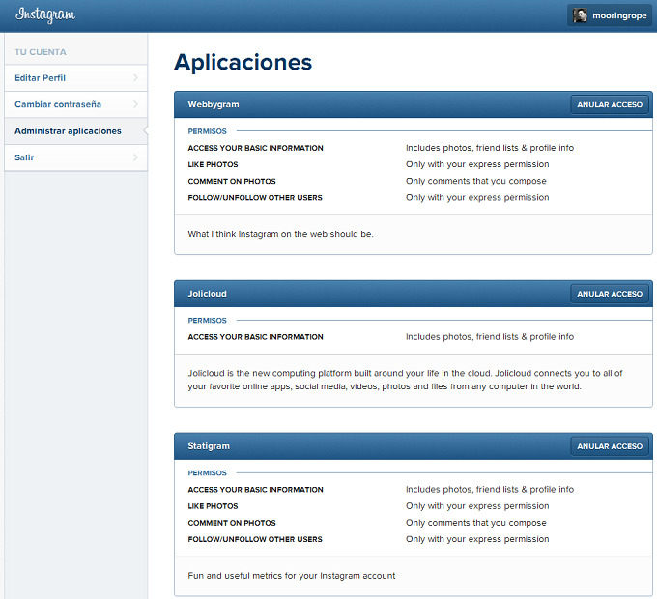Click Webbygram's Like Photos permission row
657x599 pixels.
tap(214, 164)
